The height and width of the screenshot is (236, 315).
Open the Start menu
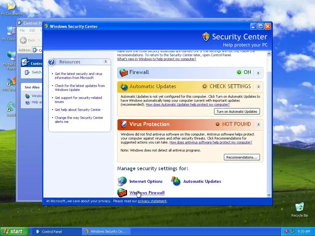tap(14, 231)
